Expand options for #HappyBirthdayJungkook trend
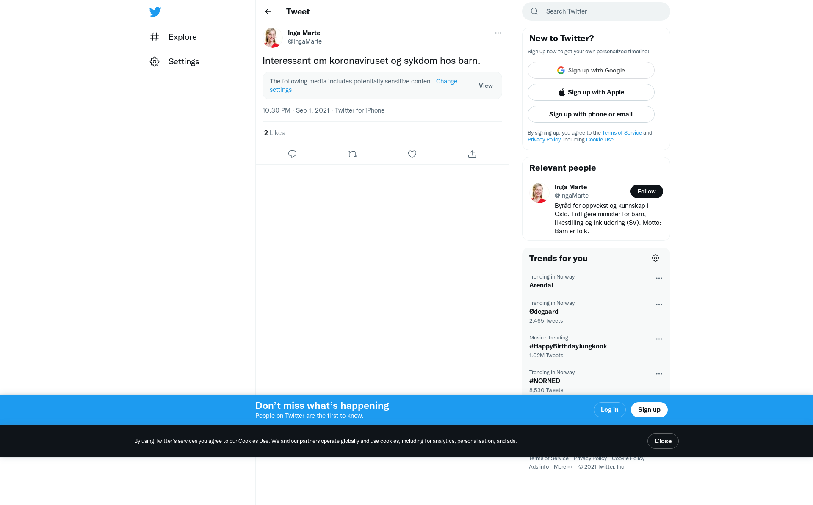This screenshot has height=505, width=813. [x=659, y=339]
